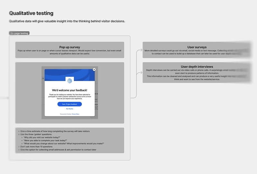
Task: Select "What would you change about our website?" line
Action: point(64,144)
